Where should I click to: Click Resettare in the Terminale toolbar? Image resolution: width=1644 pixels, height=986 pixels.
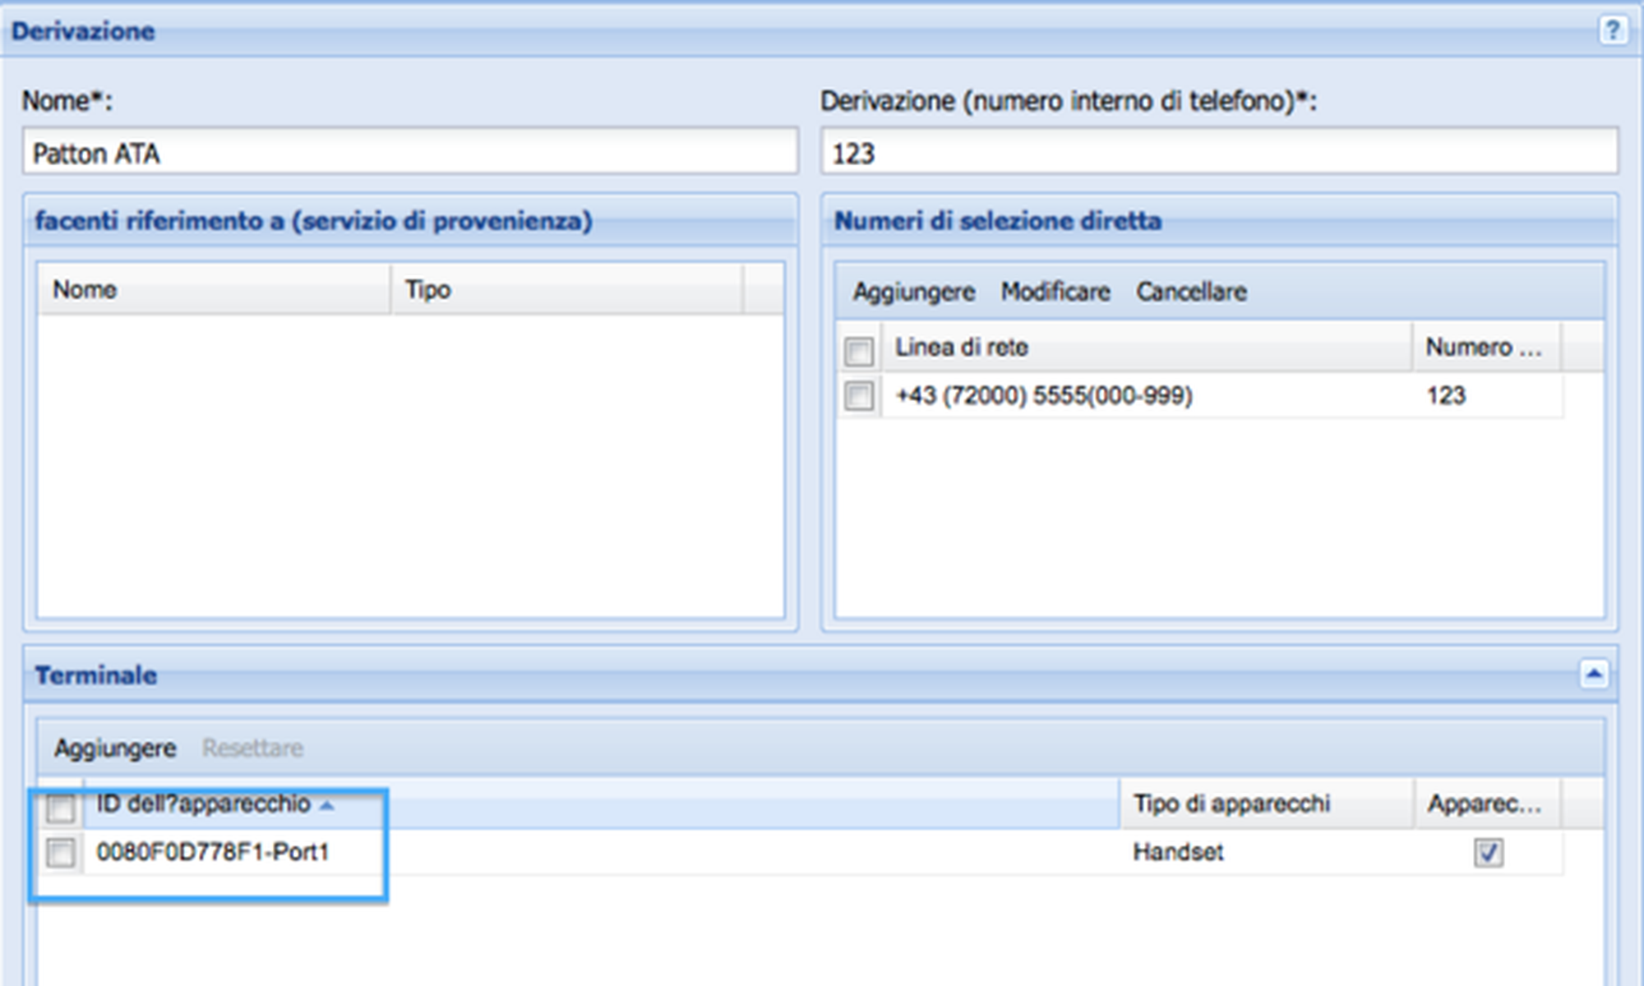tap(252, 749)
